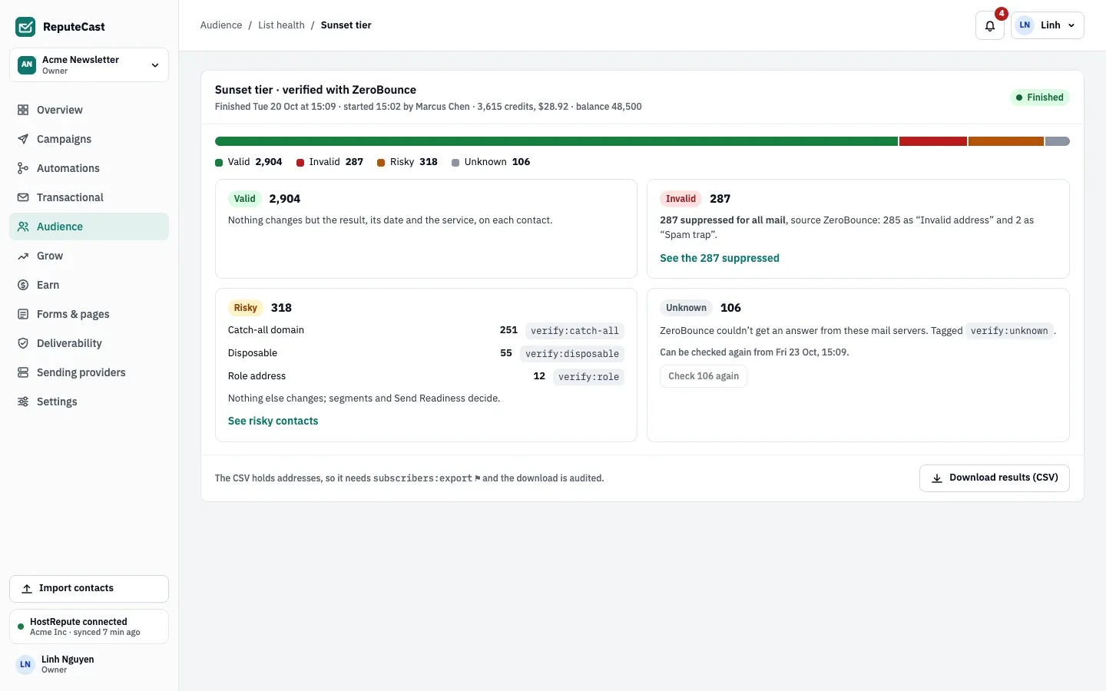Open notifications bell with 4 badge
The width and height of the screenshot is (1106, 691).
pos(990,25)
